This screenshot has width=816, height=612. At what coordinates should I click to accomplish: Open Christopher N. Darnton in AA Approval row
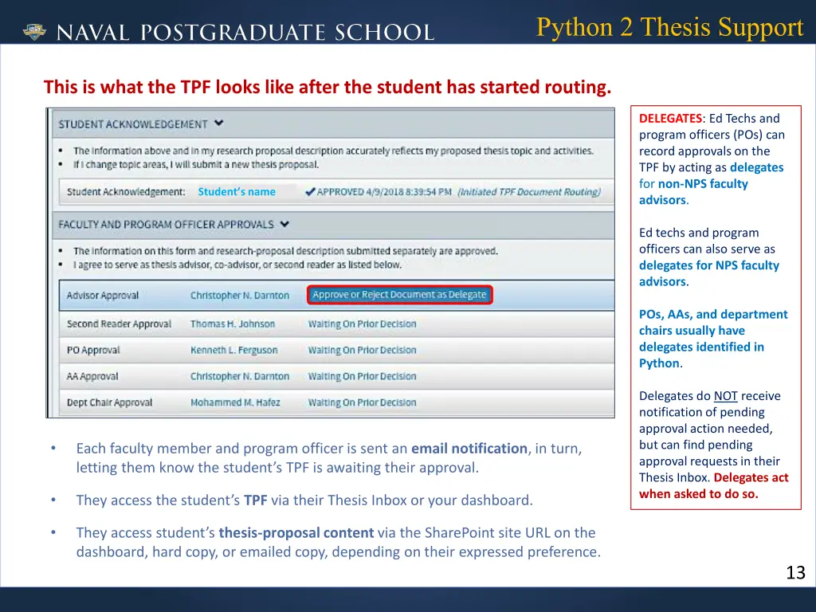coord(239,376)
